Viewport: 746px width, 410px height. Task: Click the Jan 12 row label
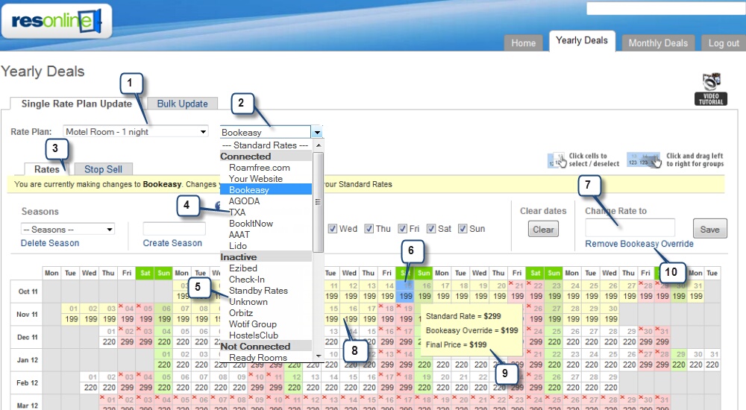(x=28, y=360)
